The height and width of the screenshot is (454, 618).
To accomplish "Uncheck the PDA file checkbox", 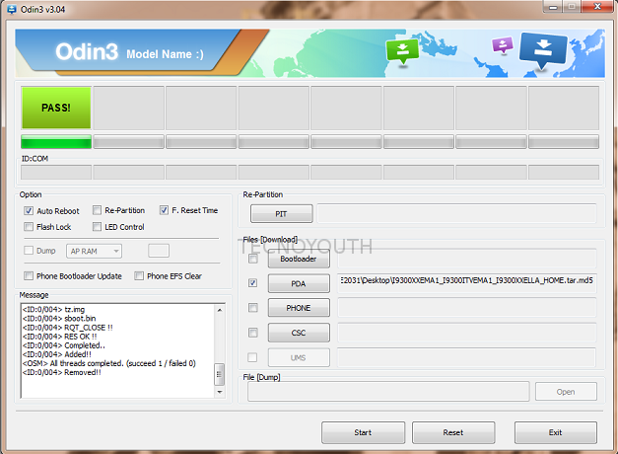I will [253, 283].
